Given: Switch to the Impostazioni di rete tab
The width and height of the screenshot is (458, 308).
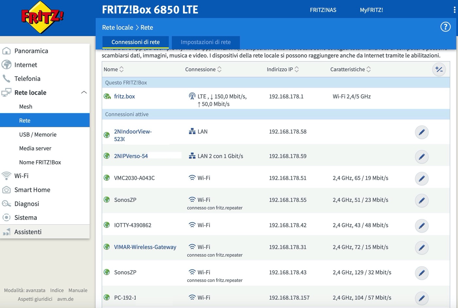Looking at the screenshot, I should pyautogui.click(x=206, y=42).
